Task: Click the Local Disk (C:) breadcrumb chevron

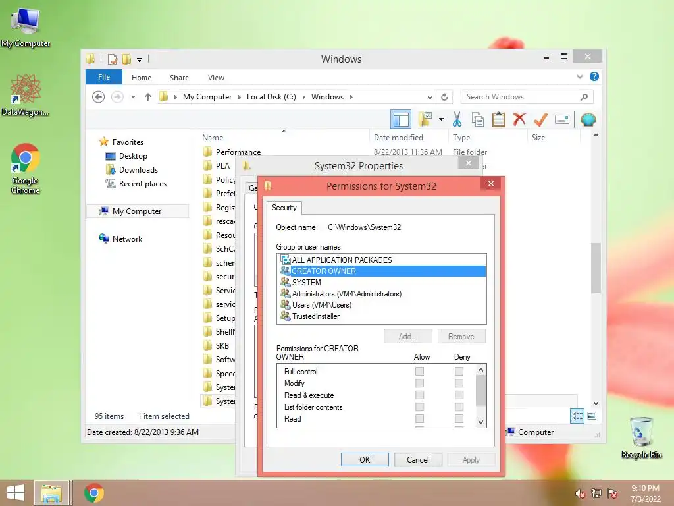Action: click(304, 98)
